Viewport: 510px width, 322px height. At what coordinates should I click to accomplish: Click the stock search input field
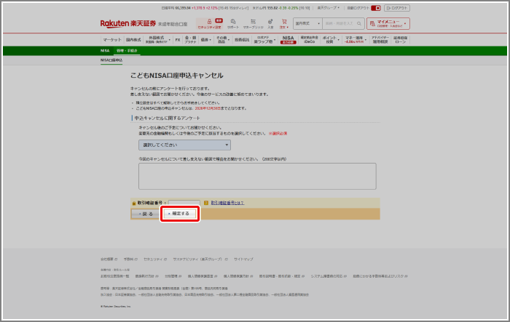pyautogui.click(x=340, y=23)
